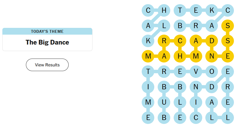Viewport: 236px width, 132px height.
Task: Select the first letter T of TIME
Action: 148,72
